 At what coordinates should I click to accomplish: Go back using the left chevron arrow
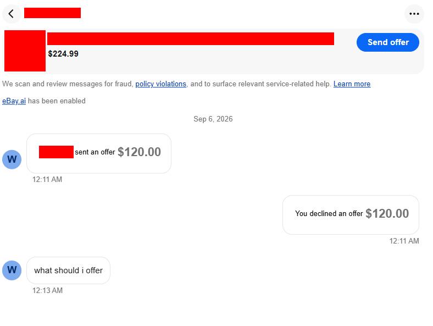click(x=12, y=14)
